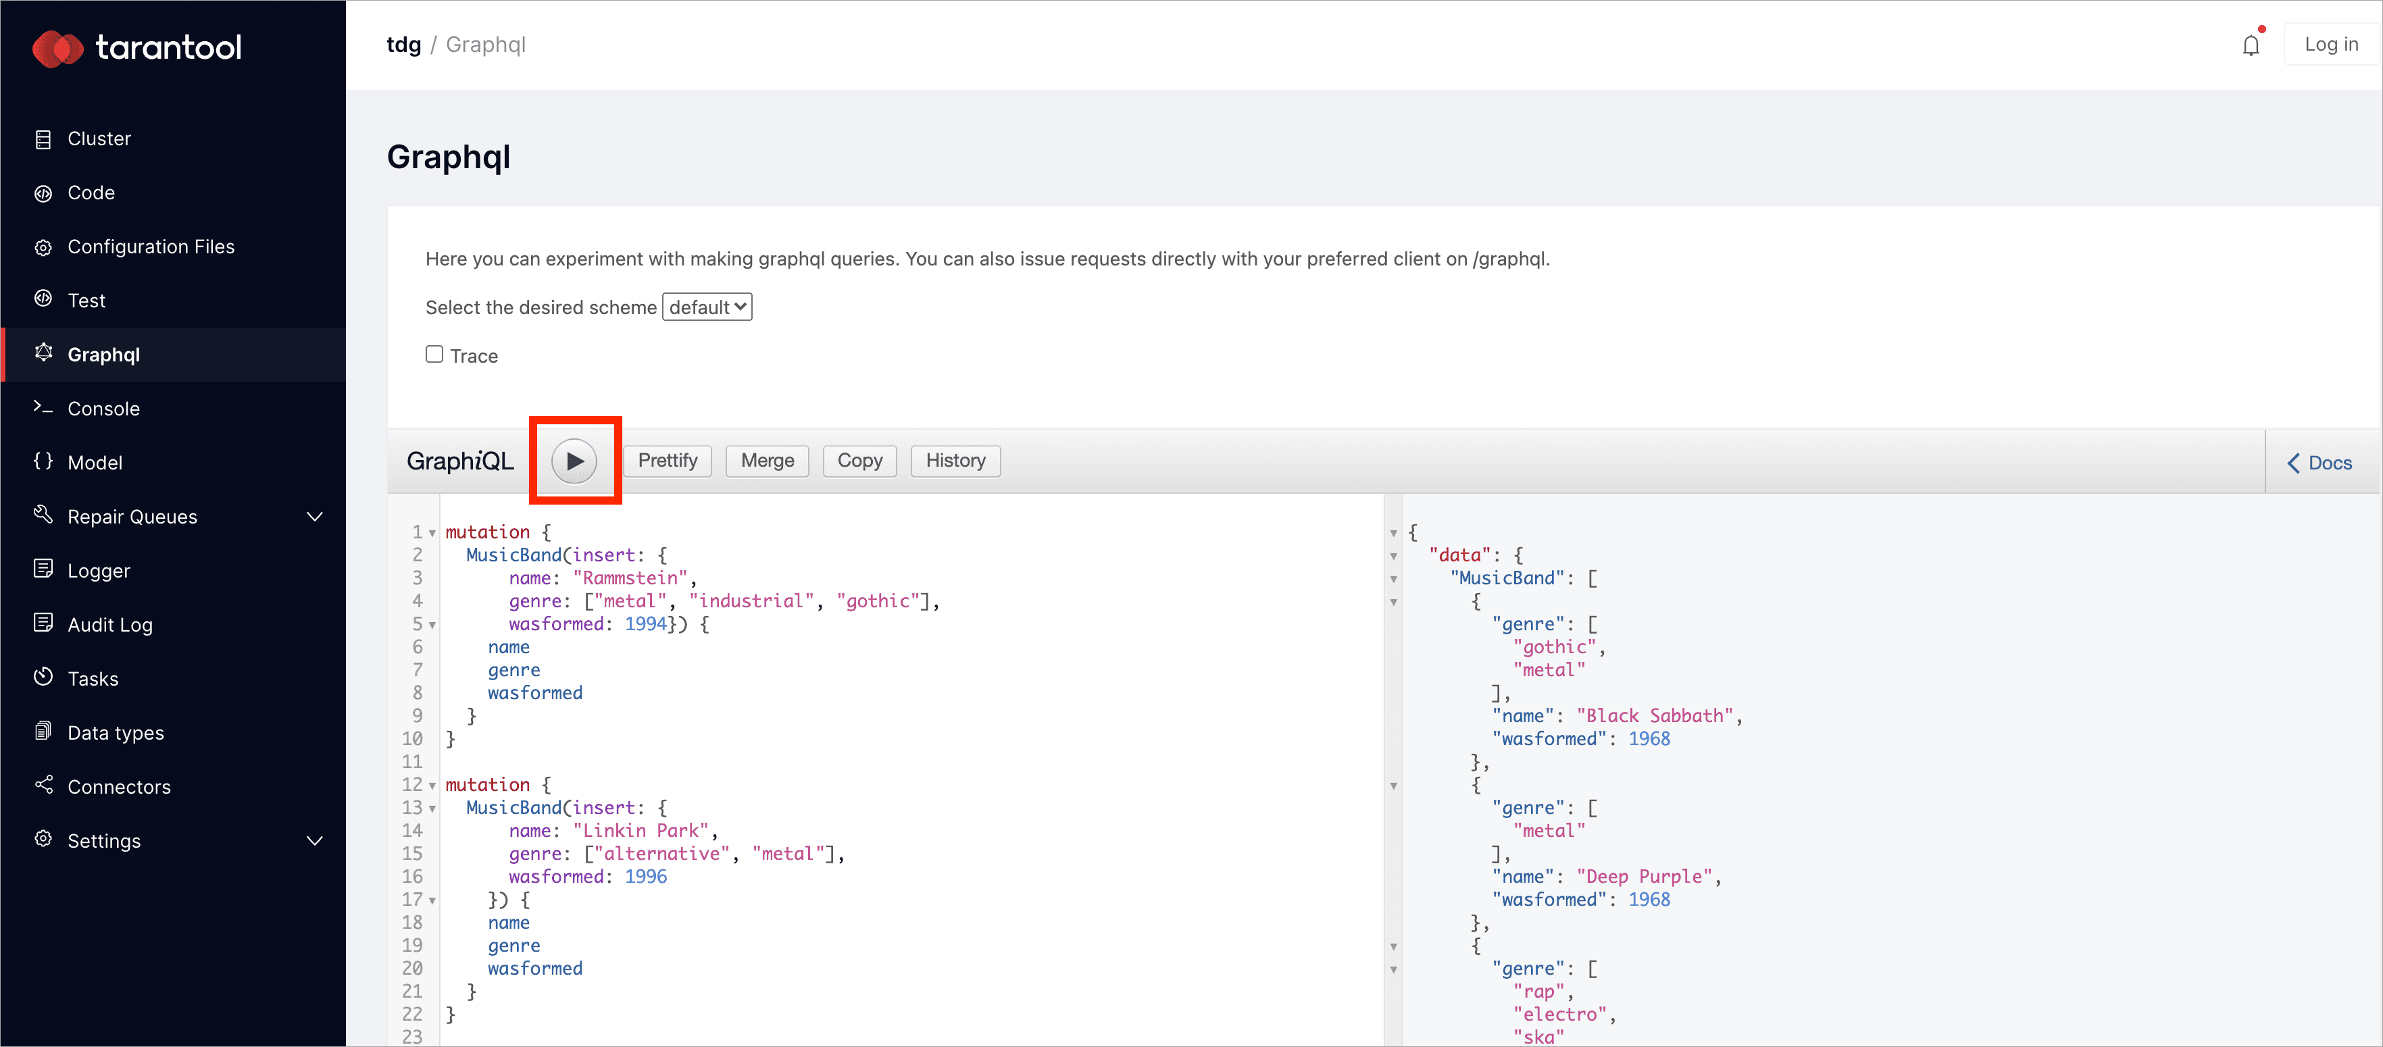Click the Tasks clock icon
The height and width of the screenshot is (1047, 2383).
click(43, 677)
